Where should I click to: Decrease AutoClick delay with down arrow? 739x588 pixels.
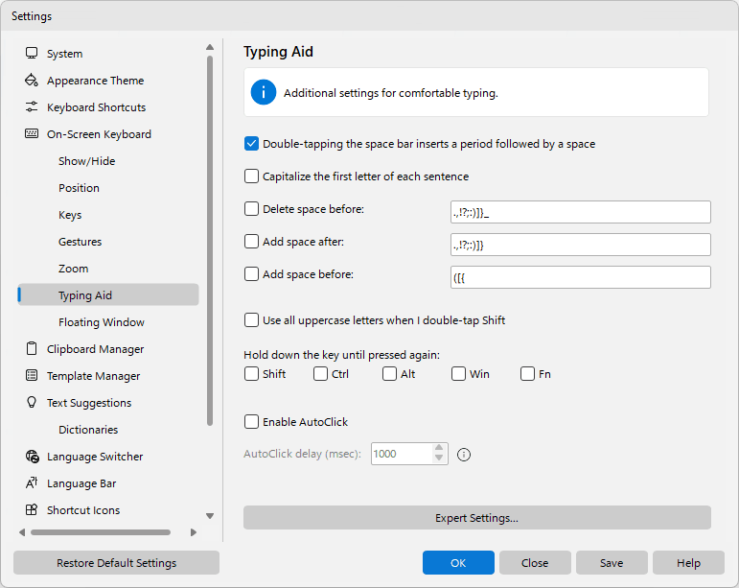pos(439,459)
